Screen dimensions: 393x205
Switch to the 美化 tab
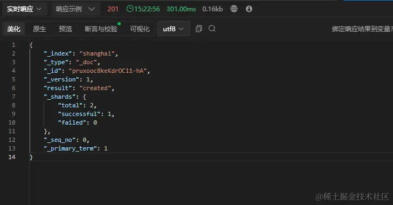14,29
